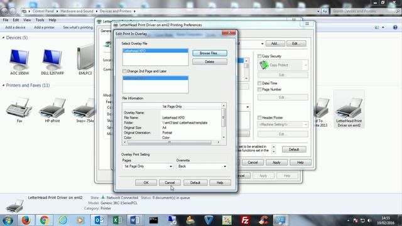Image resolution: width=402 pixels, height=226 pixels.
Task: Select LetterHead Print Driver on eml2 printer
Action: point(349,110)
